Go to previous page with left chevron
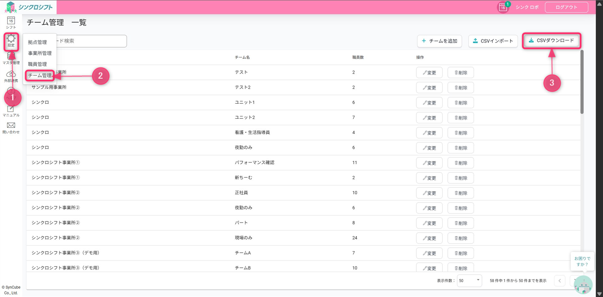Image resolution: width=603 pixels, height=297 pixels. (x=559, y=281)
